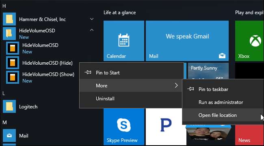264x146 pixels.
Task: Open the We speak Gmail Mail tile
Action: pos(187,41)
